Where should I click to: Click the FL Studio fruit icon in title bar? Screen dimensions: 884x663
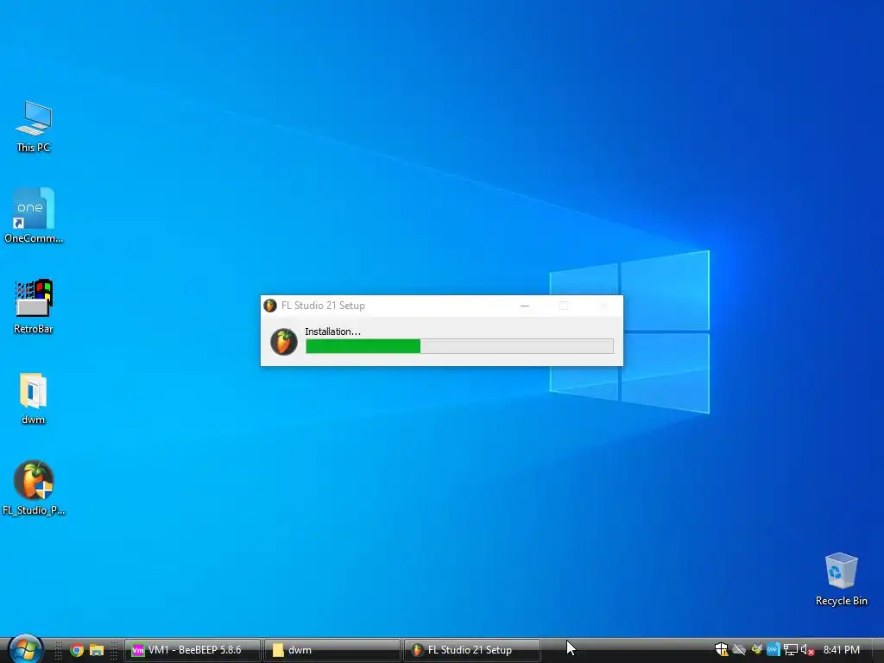270,306
